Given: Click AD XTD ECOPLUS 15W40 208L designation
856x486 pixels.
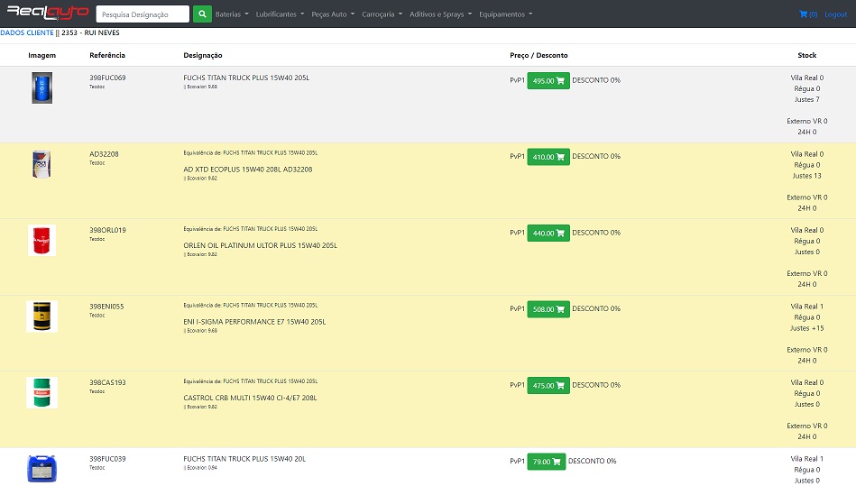Looking at the screenshot, I should point(248,170).
